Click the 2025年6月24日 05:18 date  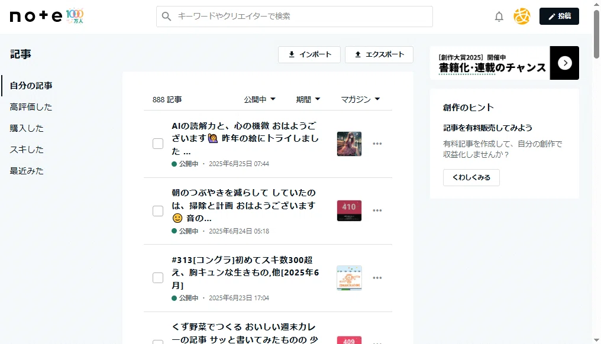pos(239,231)
